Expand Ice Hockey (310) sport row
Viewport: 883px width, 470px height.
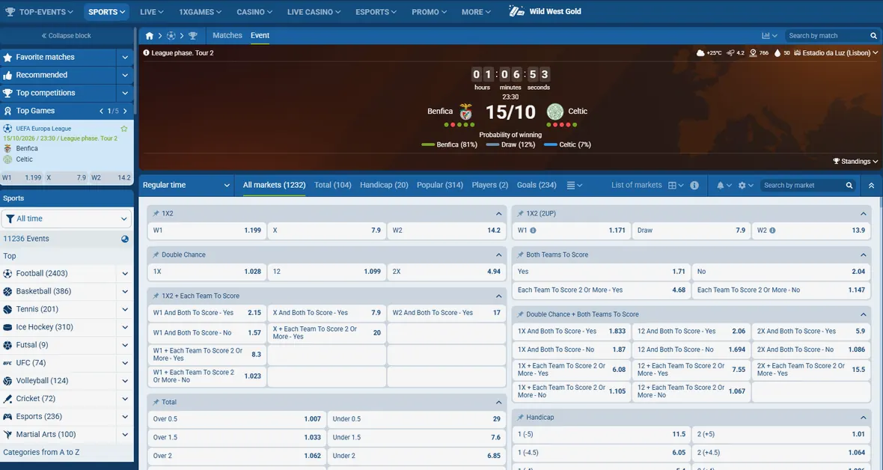pyautogui.click(x=124, y=327)
